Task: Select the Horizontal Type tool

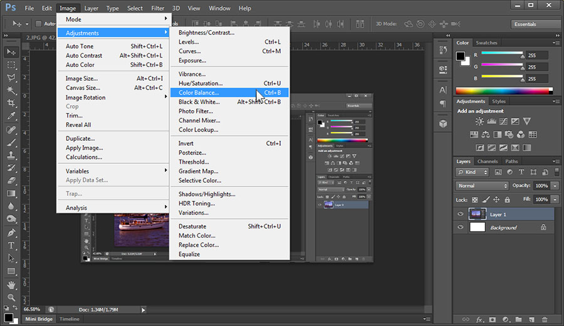Action: tap(11, 245)
